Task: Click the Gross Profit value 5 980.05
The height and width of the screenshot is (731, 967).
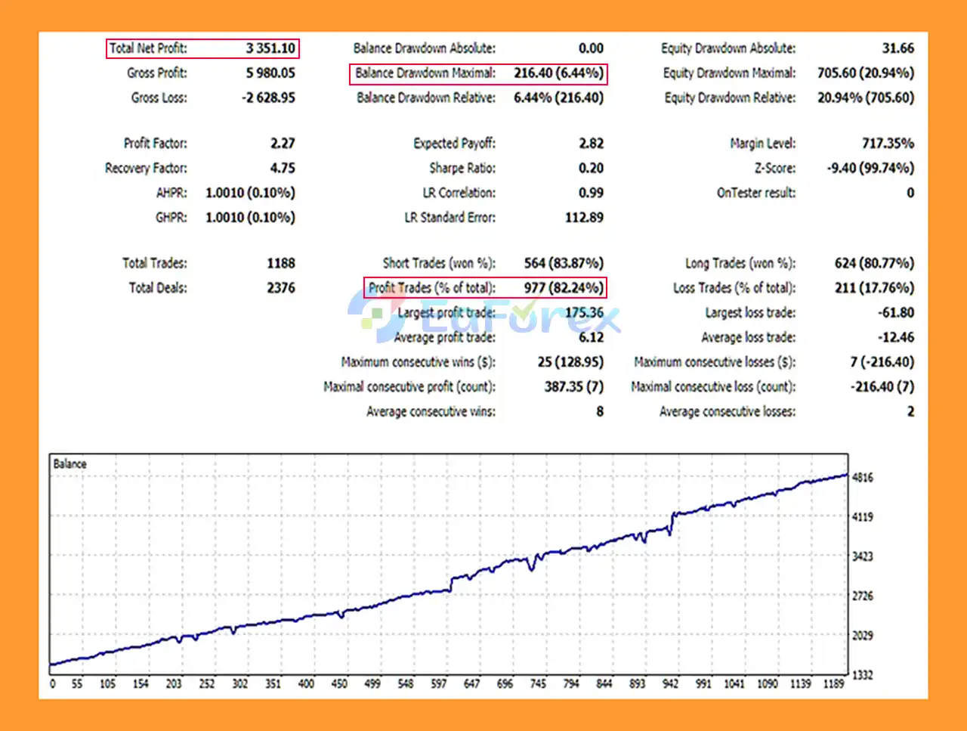Action: (270, 73)
